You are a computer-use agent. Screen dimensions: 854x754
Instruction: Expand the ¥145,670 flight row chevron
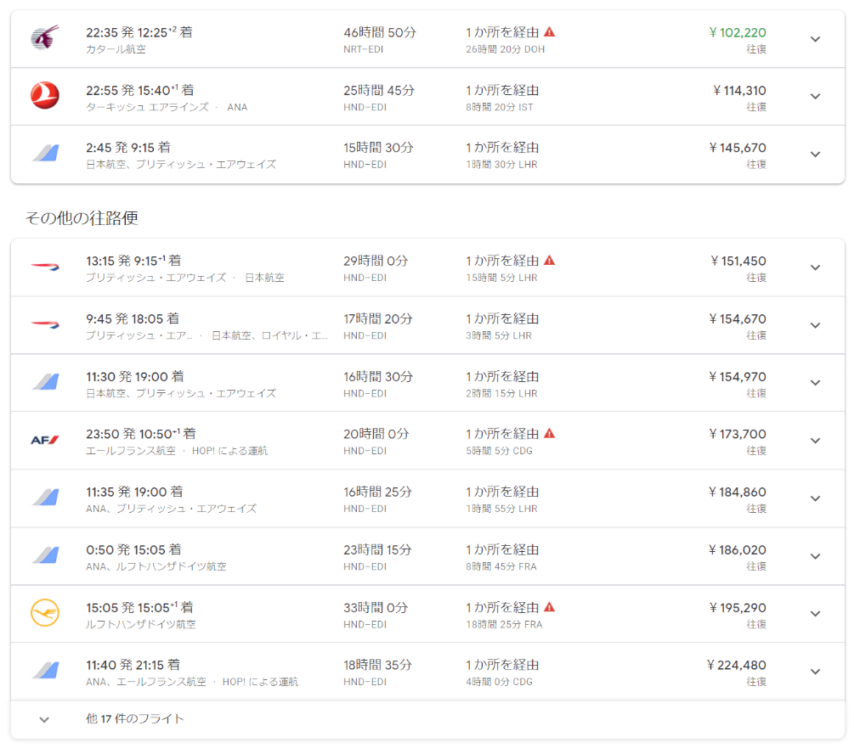coord(815,155)
